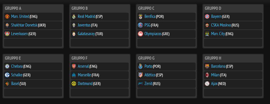Click the Galatasaray crest icon

click(x=74, y=34)
